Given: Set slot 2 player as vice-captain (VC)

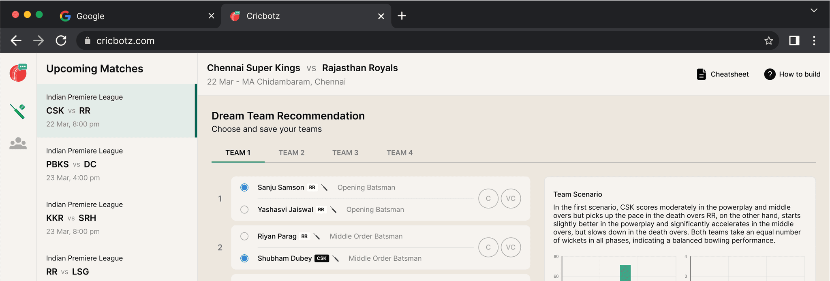Looking at the screenshot, I should point(511,247).
